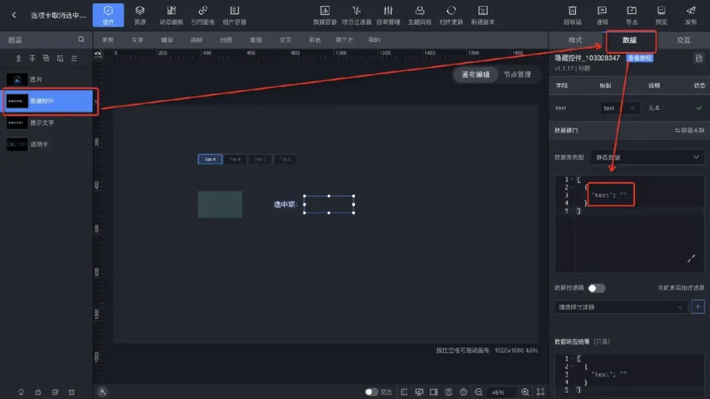This screenshot has height=399, width=710.
Task: Select the 第三方 component category tab
Action: [344, 40]
